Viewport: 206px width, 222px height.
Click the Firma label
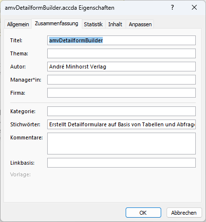pos(18,93)
